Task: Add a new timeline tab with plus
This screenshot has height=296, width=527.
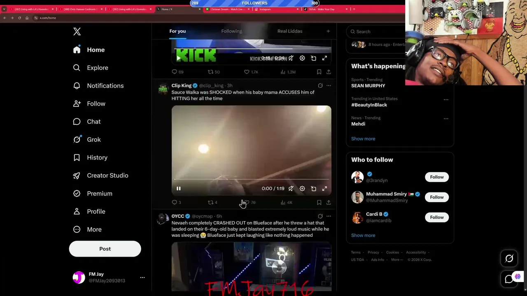Action: 328,31
